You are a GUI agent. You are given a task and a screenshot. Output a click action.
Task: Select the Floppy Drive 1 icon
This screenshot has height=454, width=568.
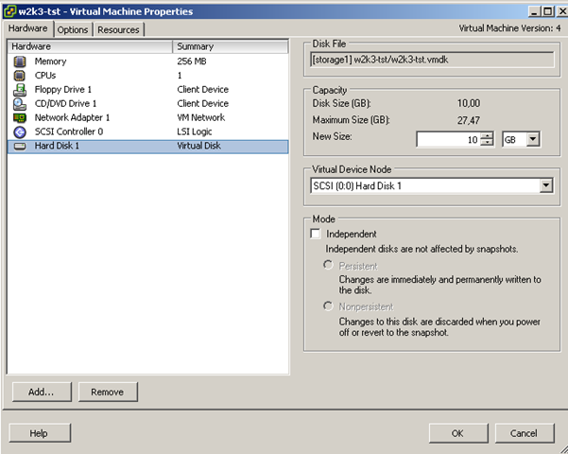pyautogui.click(x=20, y=90)
